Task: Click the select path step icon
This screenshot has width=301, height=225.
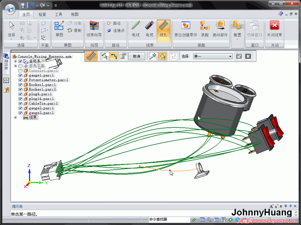Action: pyautogui.click(x=104, y=56)
